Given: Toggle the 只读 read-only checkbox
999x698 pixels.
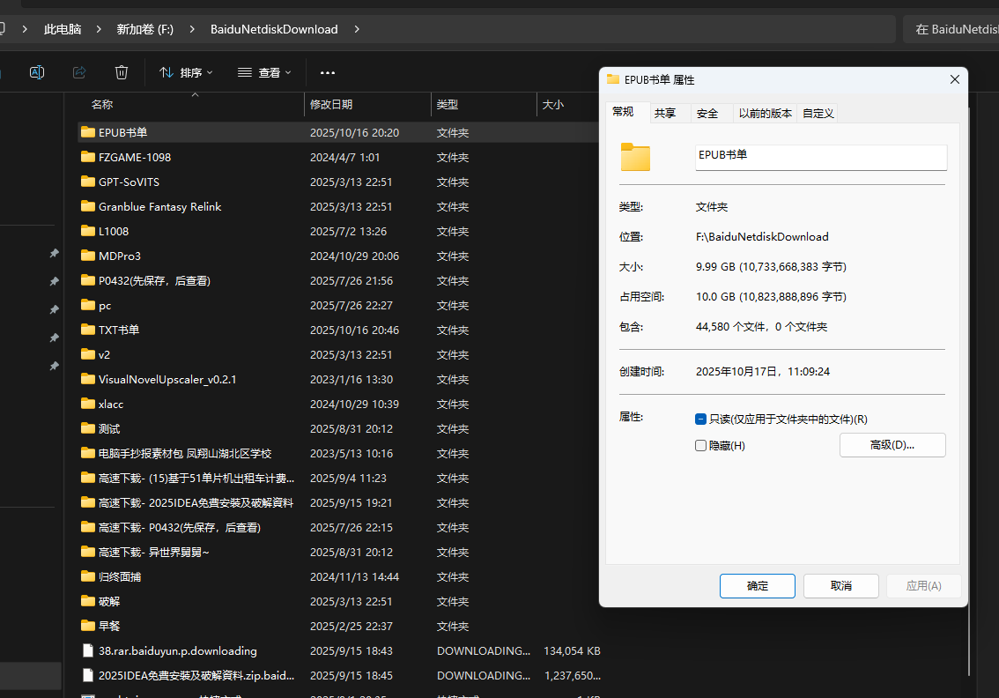Looking at the screenshot, I should click(701, 420).
